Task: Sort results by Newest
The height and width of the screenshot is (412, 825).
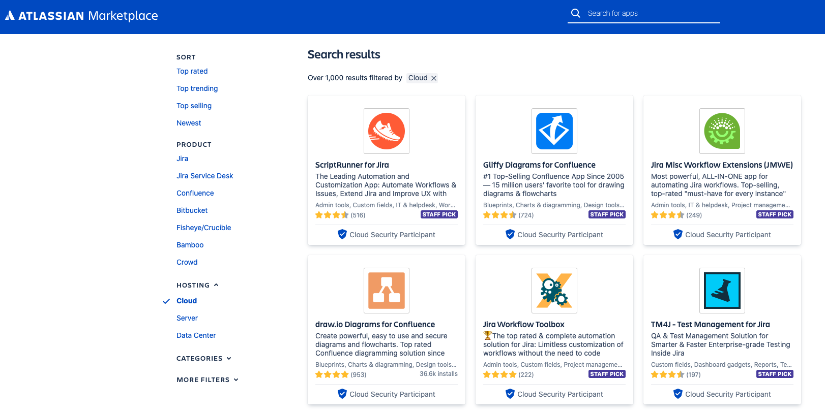Action: (189, 123)
